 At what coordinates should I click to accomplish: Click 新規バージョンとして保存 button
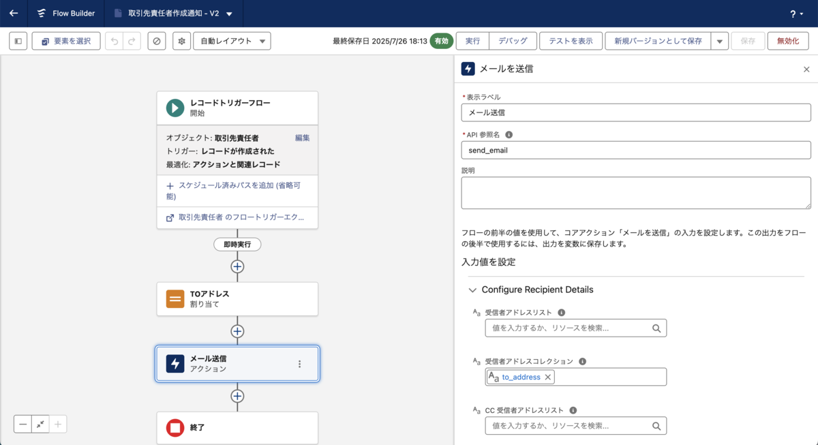click(x=658, y=41)
